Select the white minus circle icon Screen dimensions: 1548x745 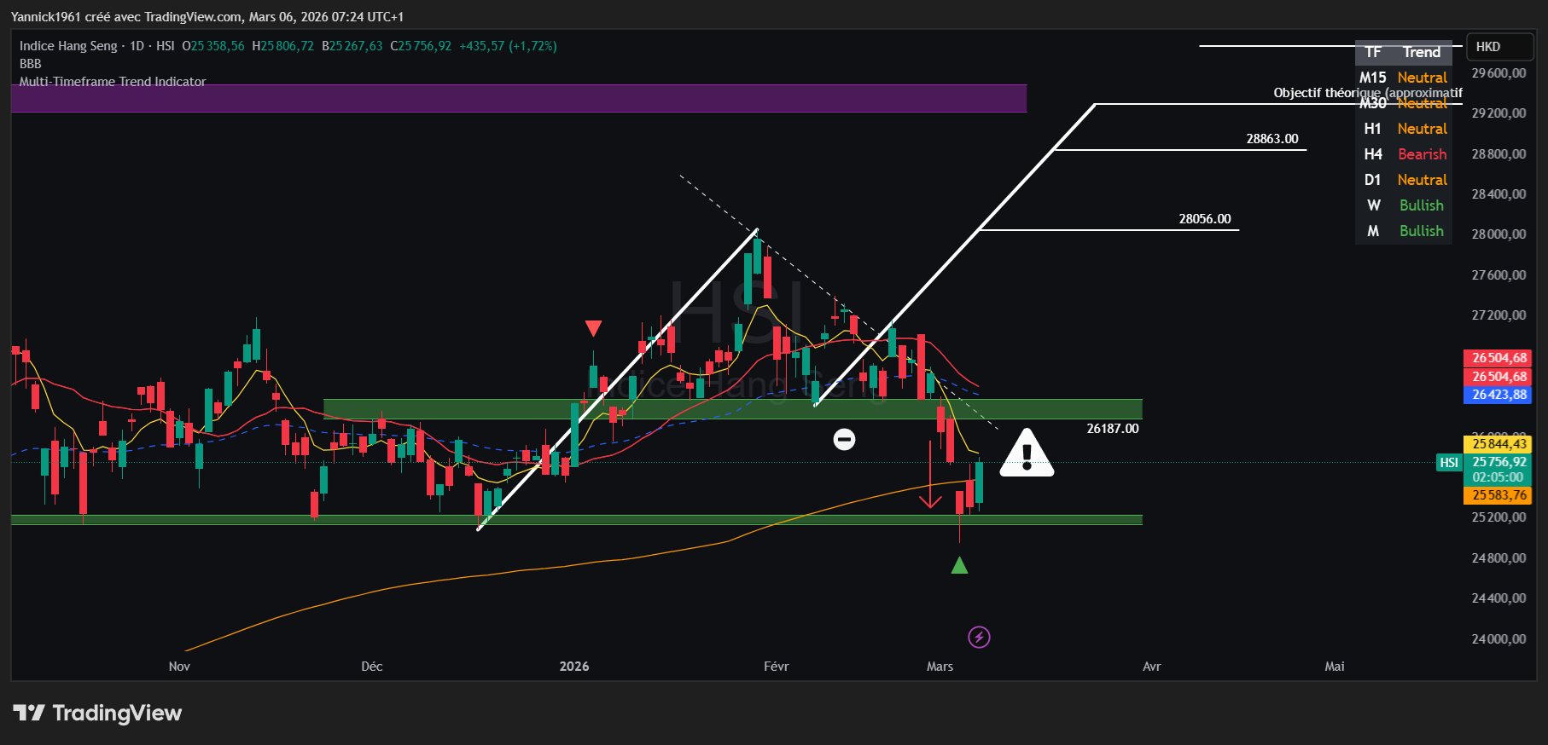[x=844, y=439]
